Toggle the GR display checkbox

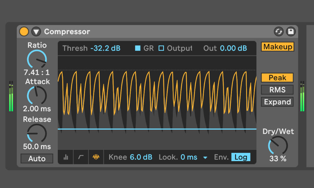click(138, 48)
